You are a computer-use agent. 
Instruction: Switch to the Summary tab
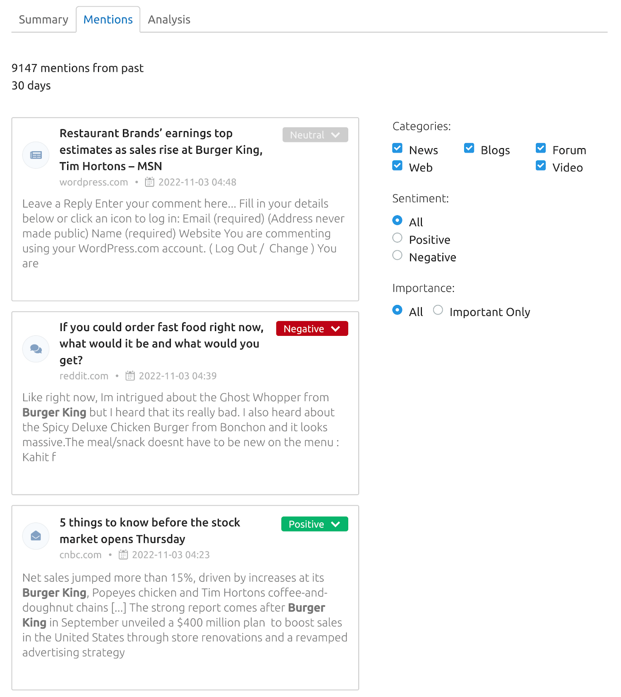pos(43,19)
